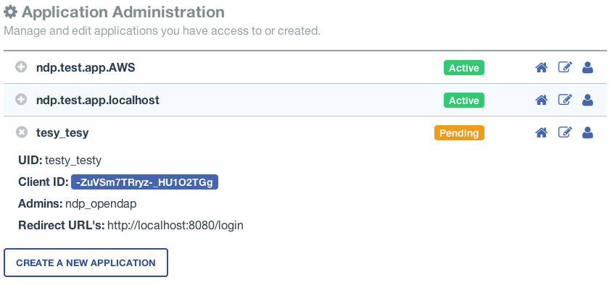Click the ndp.test.app.localhost application name
Image resolution: width=612 pixels, height=285 pixels.
click(x=98, y=100)
